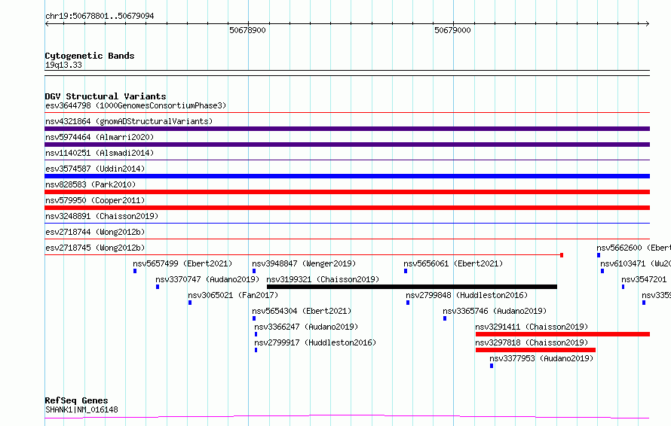
Task: Click the black bar of nsv3199321
Action: tap(412, 287)
